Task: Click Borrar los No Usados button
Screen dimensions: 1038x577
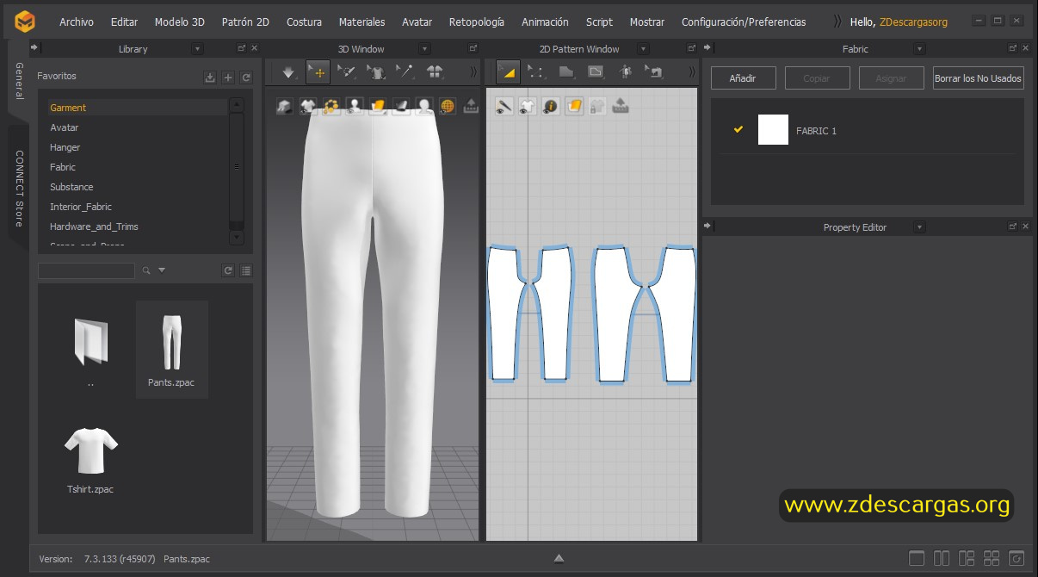Action: (978, 78)
